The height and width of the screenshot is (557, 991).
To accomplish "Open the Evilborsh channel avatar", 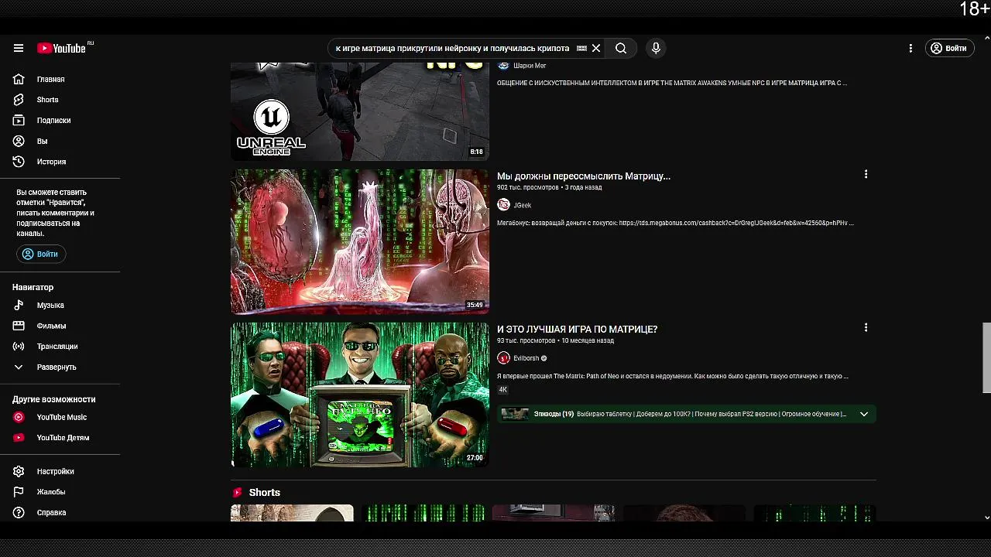I will pyautogui.click(x=503, y=358).
